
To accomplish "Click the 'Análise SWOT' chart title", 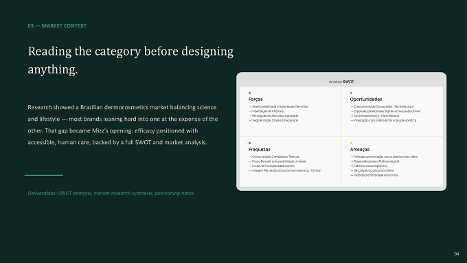I will pyautogui.click(x=341, y=82).
